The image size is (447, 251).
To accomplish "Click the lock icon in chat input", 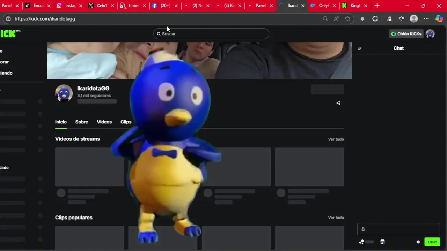I will tap(363, 229).
